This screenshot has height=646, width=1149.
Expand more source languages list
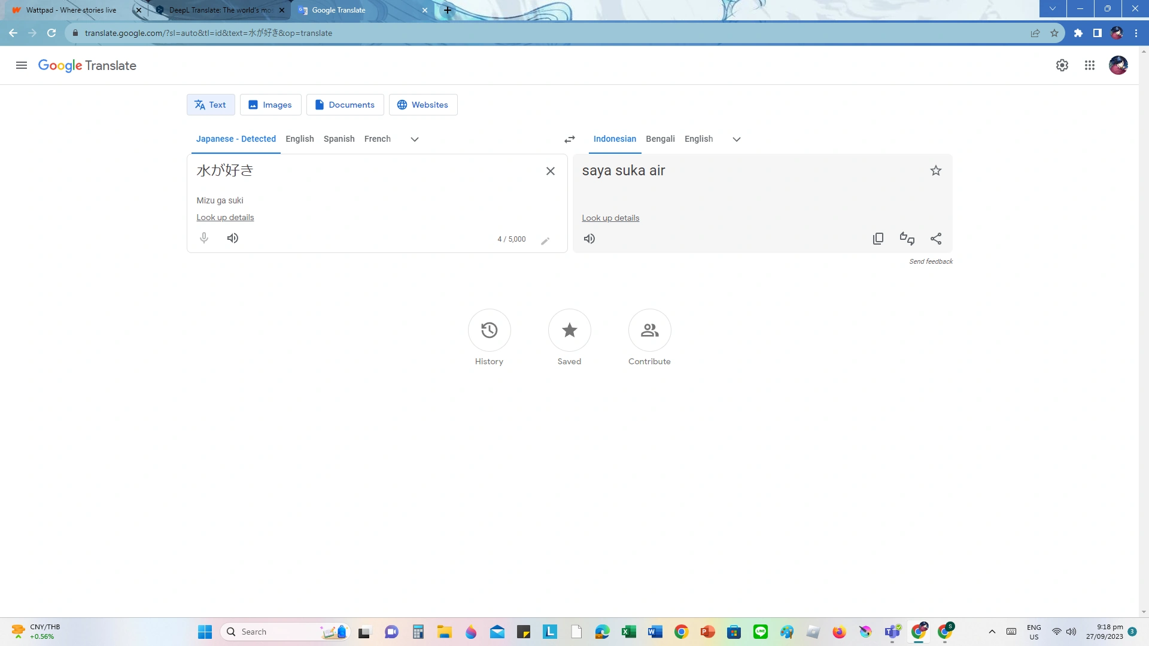(x=414, y=139)
